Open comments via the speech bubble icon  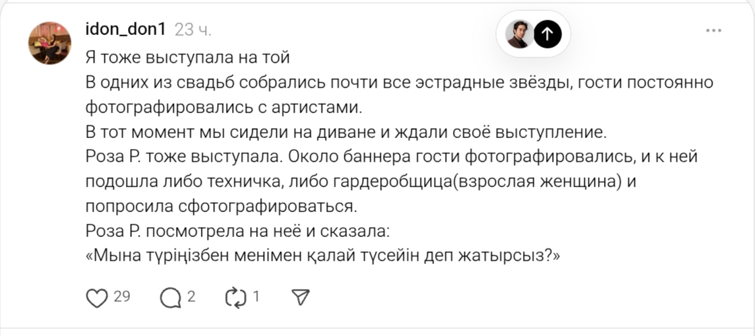coord(171,297)
